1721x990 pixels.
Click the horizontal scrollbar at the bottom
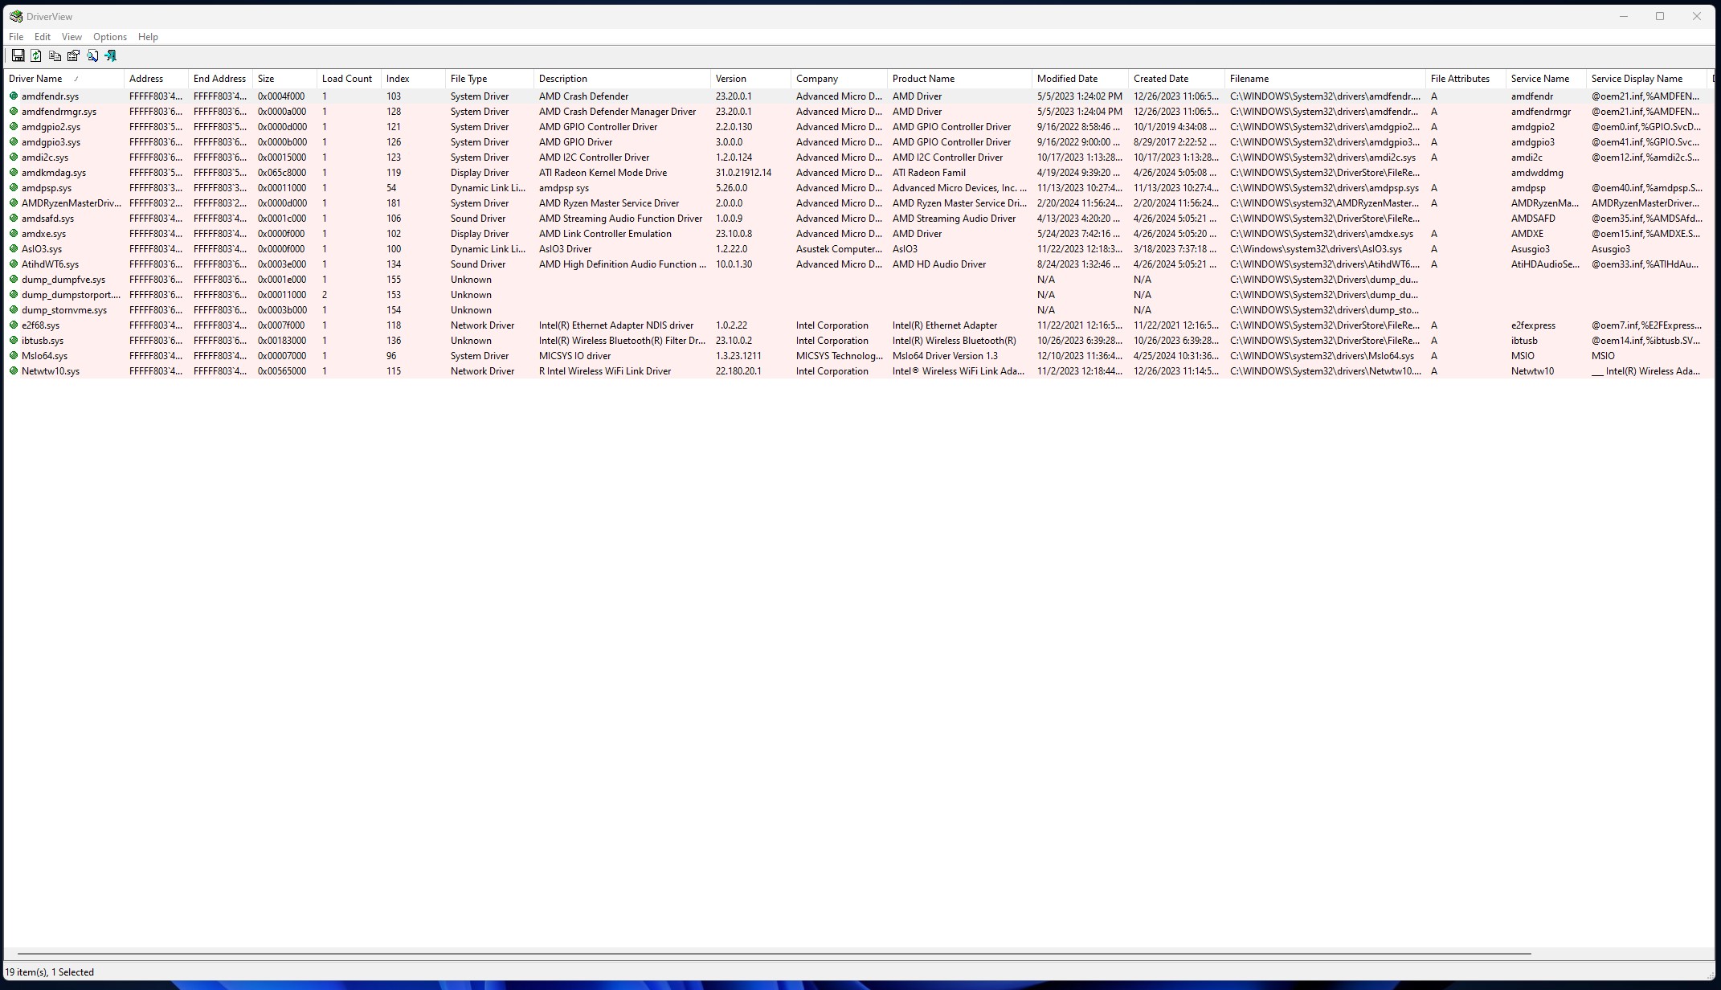coord(774,954)
